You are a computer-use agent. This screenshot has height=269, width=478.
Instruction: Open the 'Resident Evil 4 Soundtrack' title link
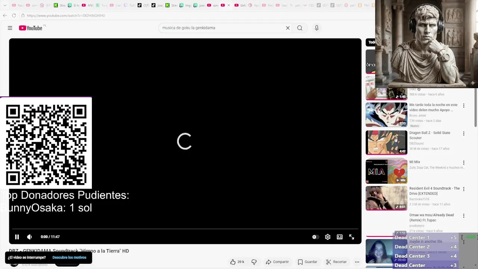pyautogui.click(x=435, y=191)
